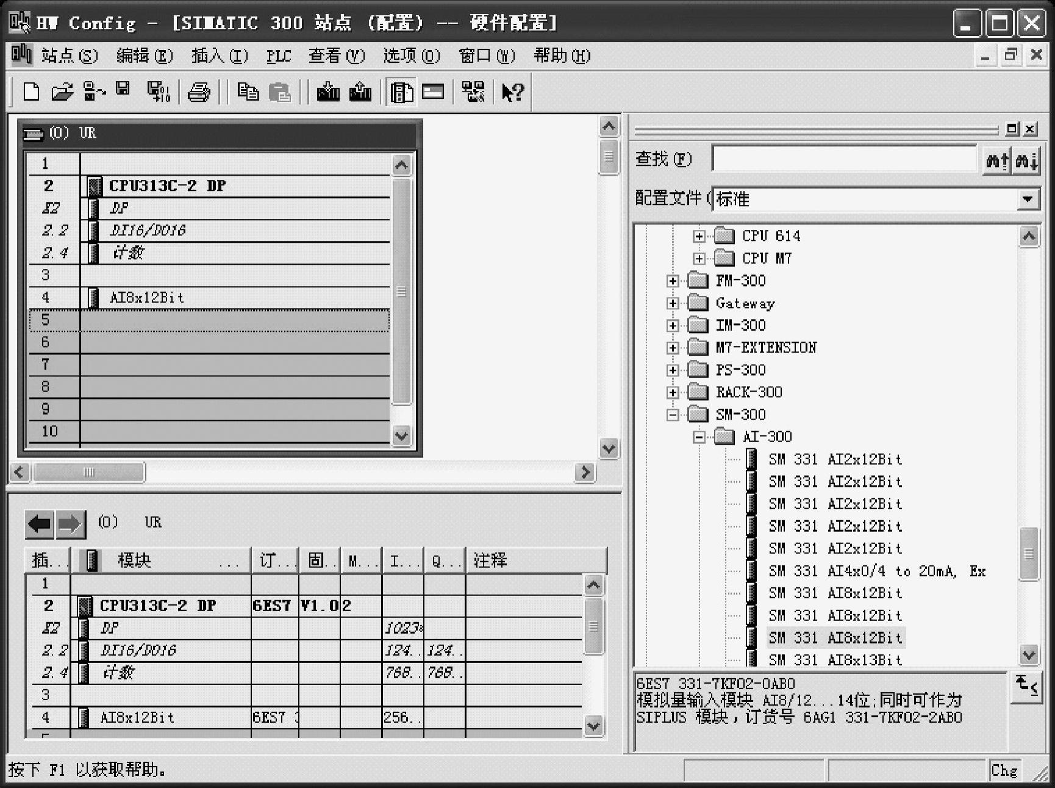Viewport: 1055px width, 788px height.
Task: Open the 插入(I) menu
Action: [x=220, y=56]
